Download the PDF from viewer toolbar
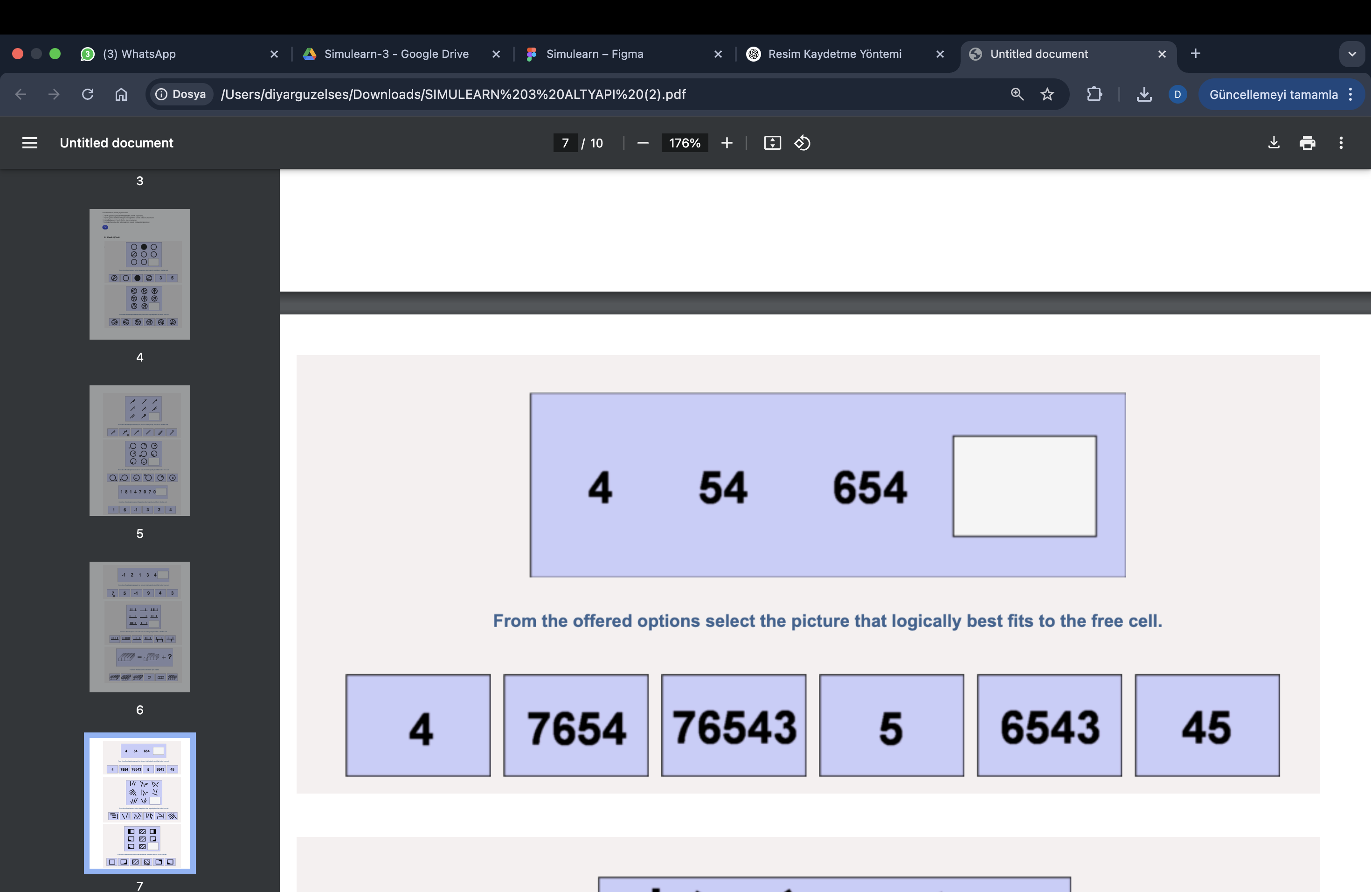 pos(1274,143)
